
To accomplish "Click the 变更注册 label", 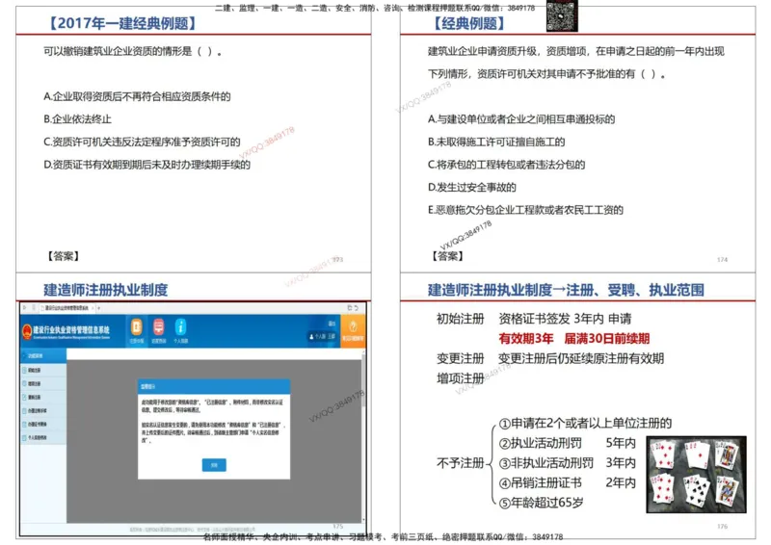I will (x=461, y=358).
